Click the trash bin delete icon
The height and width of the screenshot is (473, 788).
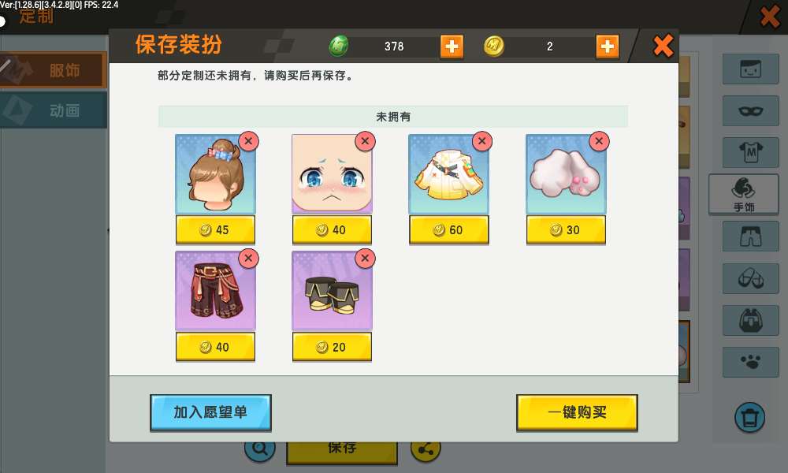tap(750, 417)
